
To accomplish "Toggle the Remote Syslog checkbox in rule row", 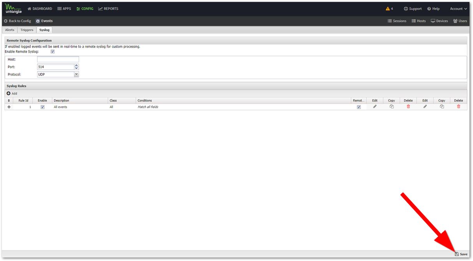I will [x=359, y=107].
